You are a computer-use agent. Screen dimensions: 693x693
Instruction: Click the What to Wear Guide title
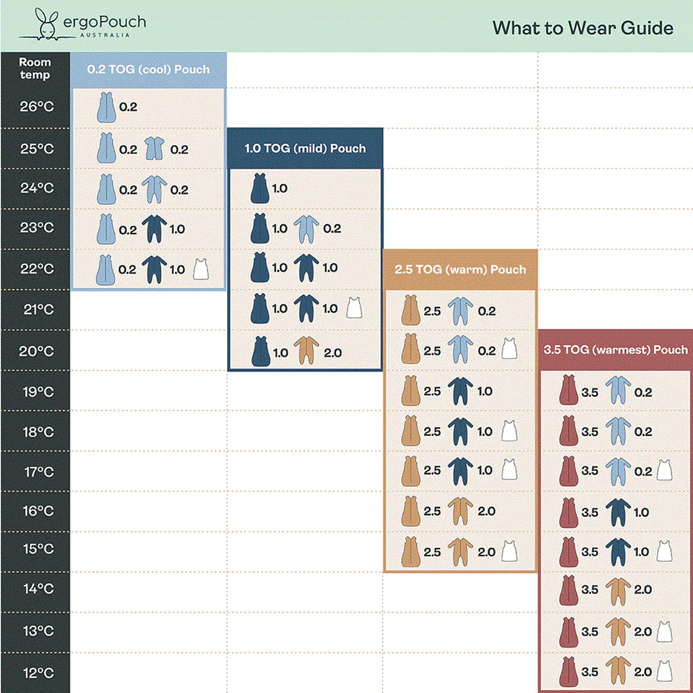[583, 28]
